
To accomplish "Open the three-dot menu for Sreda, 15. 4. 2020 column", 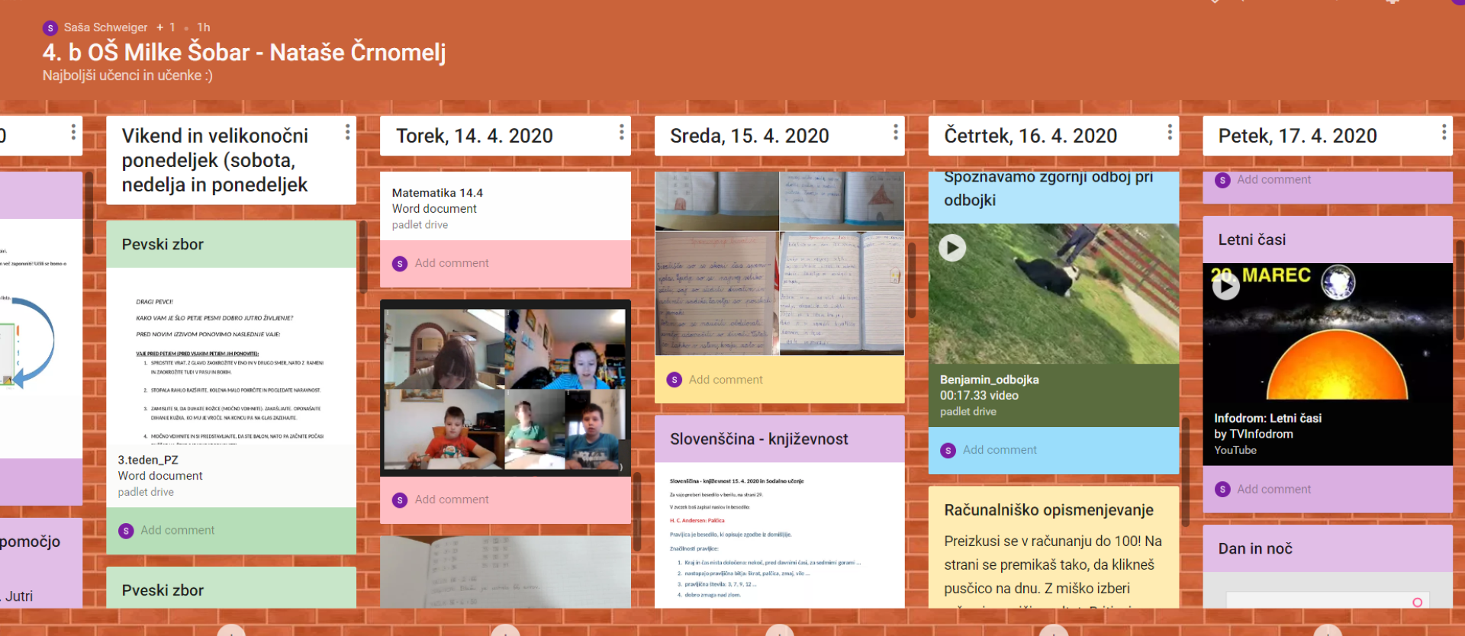I will pyautogui.click(x=895, y=132).
